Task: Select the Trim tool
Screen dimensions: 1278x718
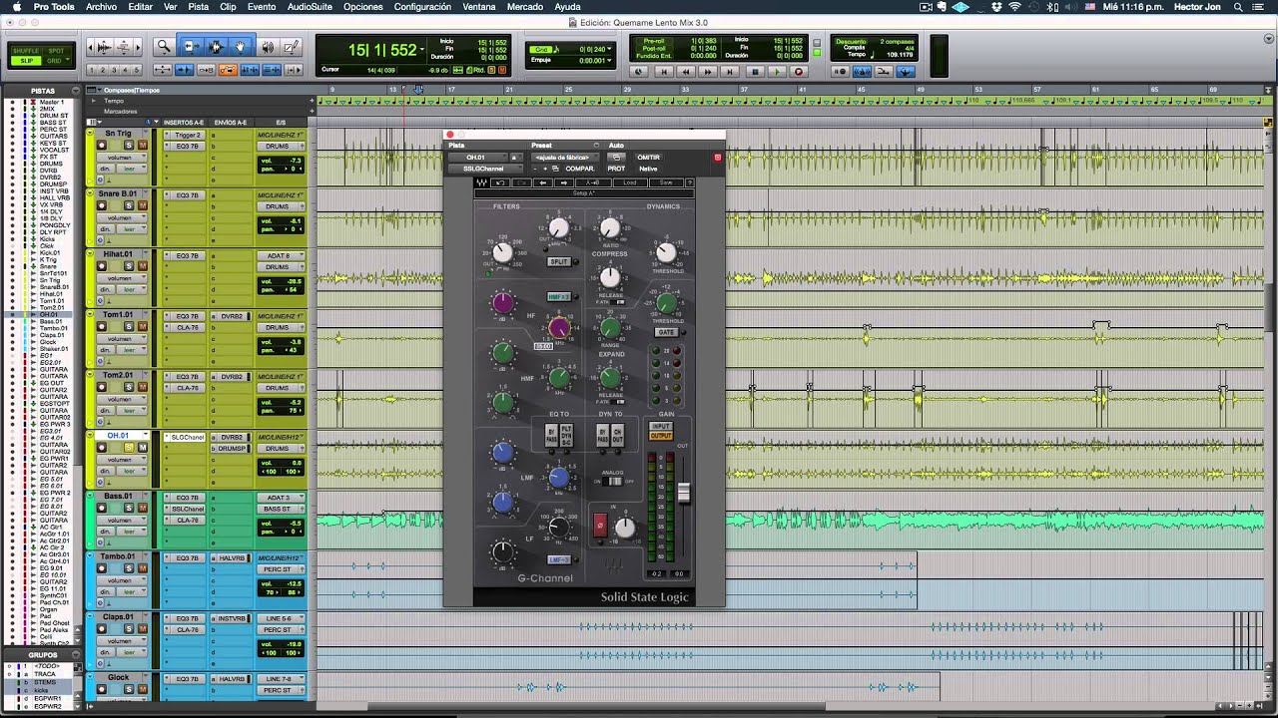Action: click(x=191, y=47)
